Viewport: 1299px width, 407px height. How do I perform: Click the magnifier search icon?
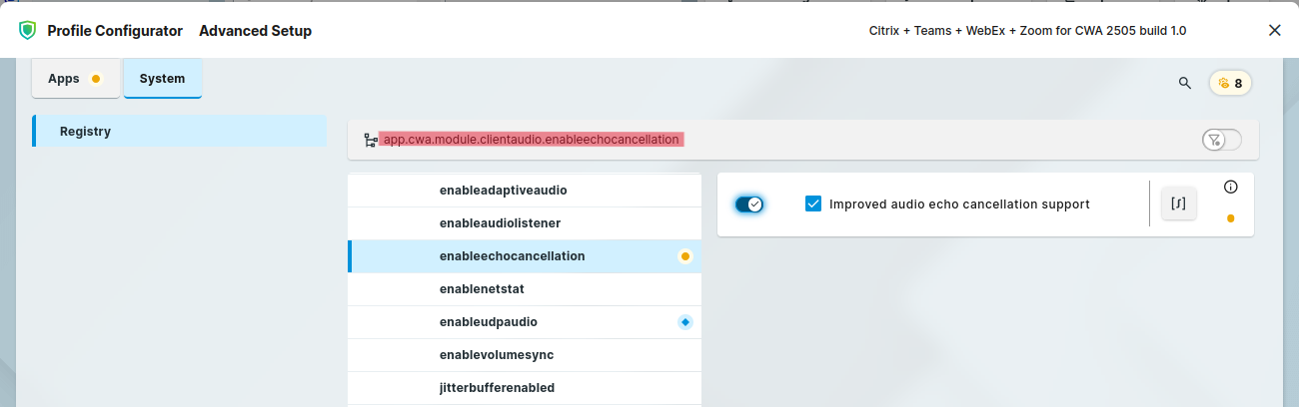(1184, 83)
